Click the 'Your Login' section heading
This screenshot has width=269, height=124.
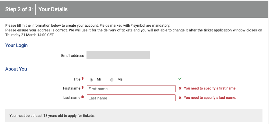pos(16,45)
